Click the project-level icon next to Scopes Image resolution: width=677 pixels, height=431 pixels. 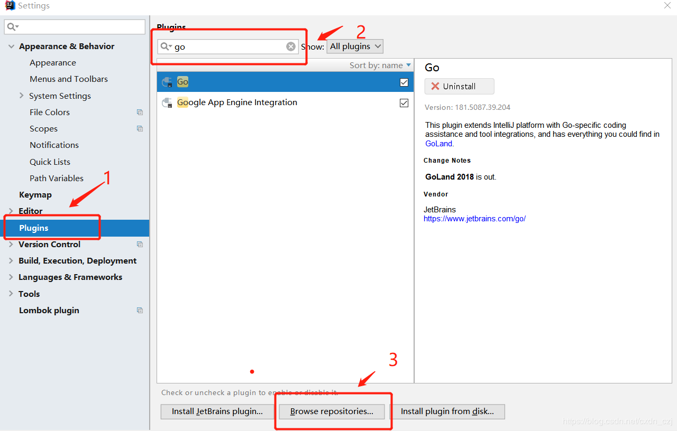pyautogui.click(x=140, y=128)
